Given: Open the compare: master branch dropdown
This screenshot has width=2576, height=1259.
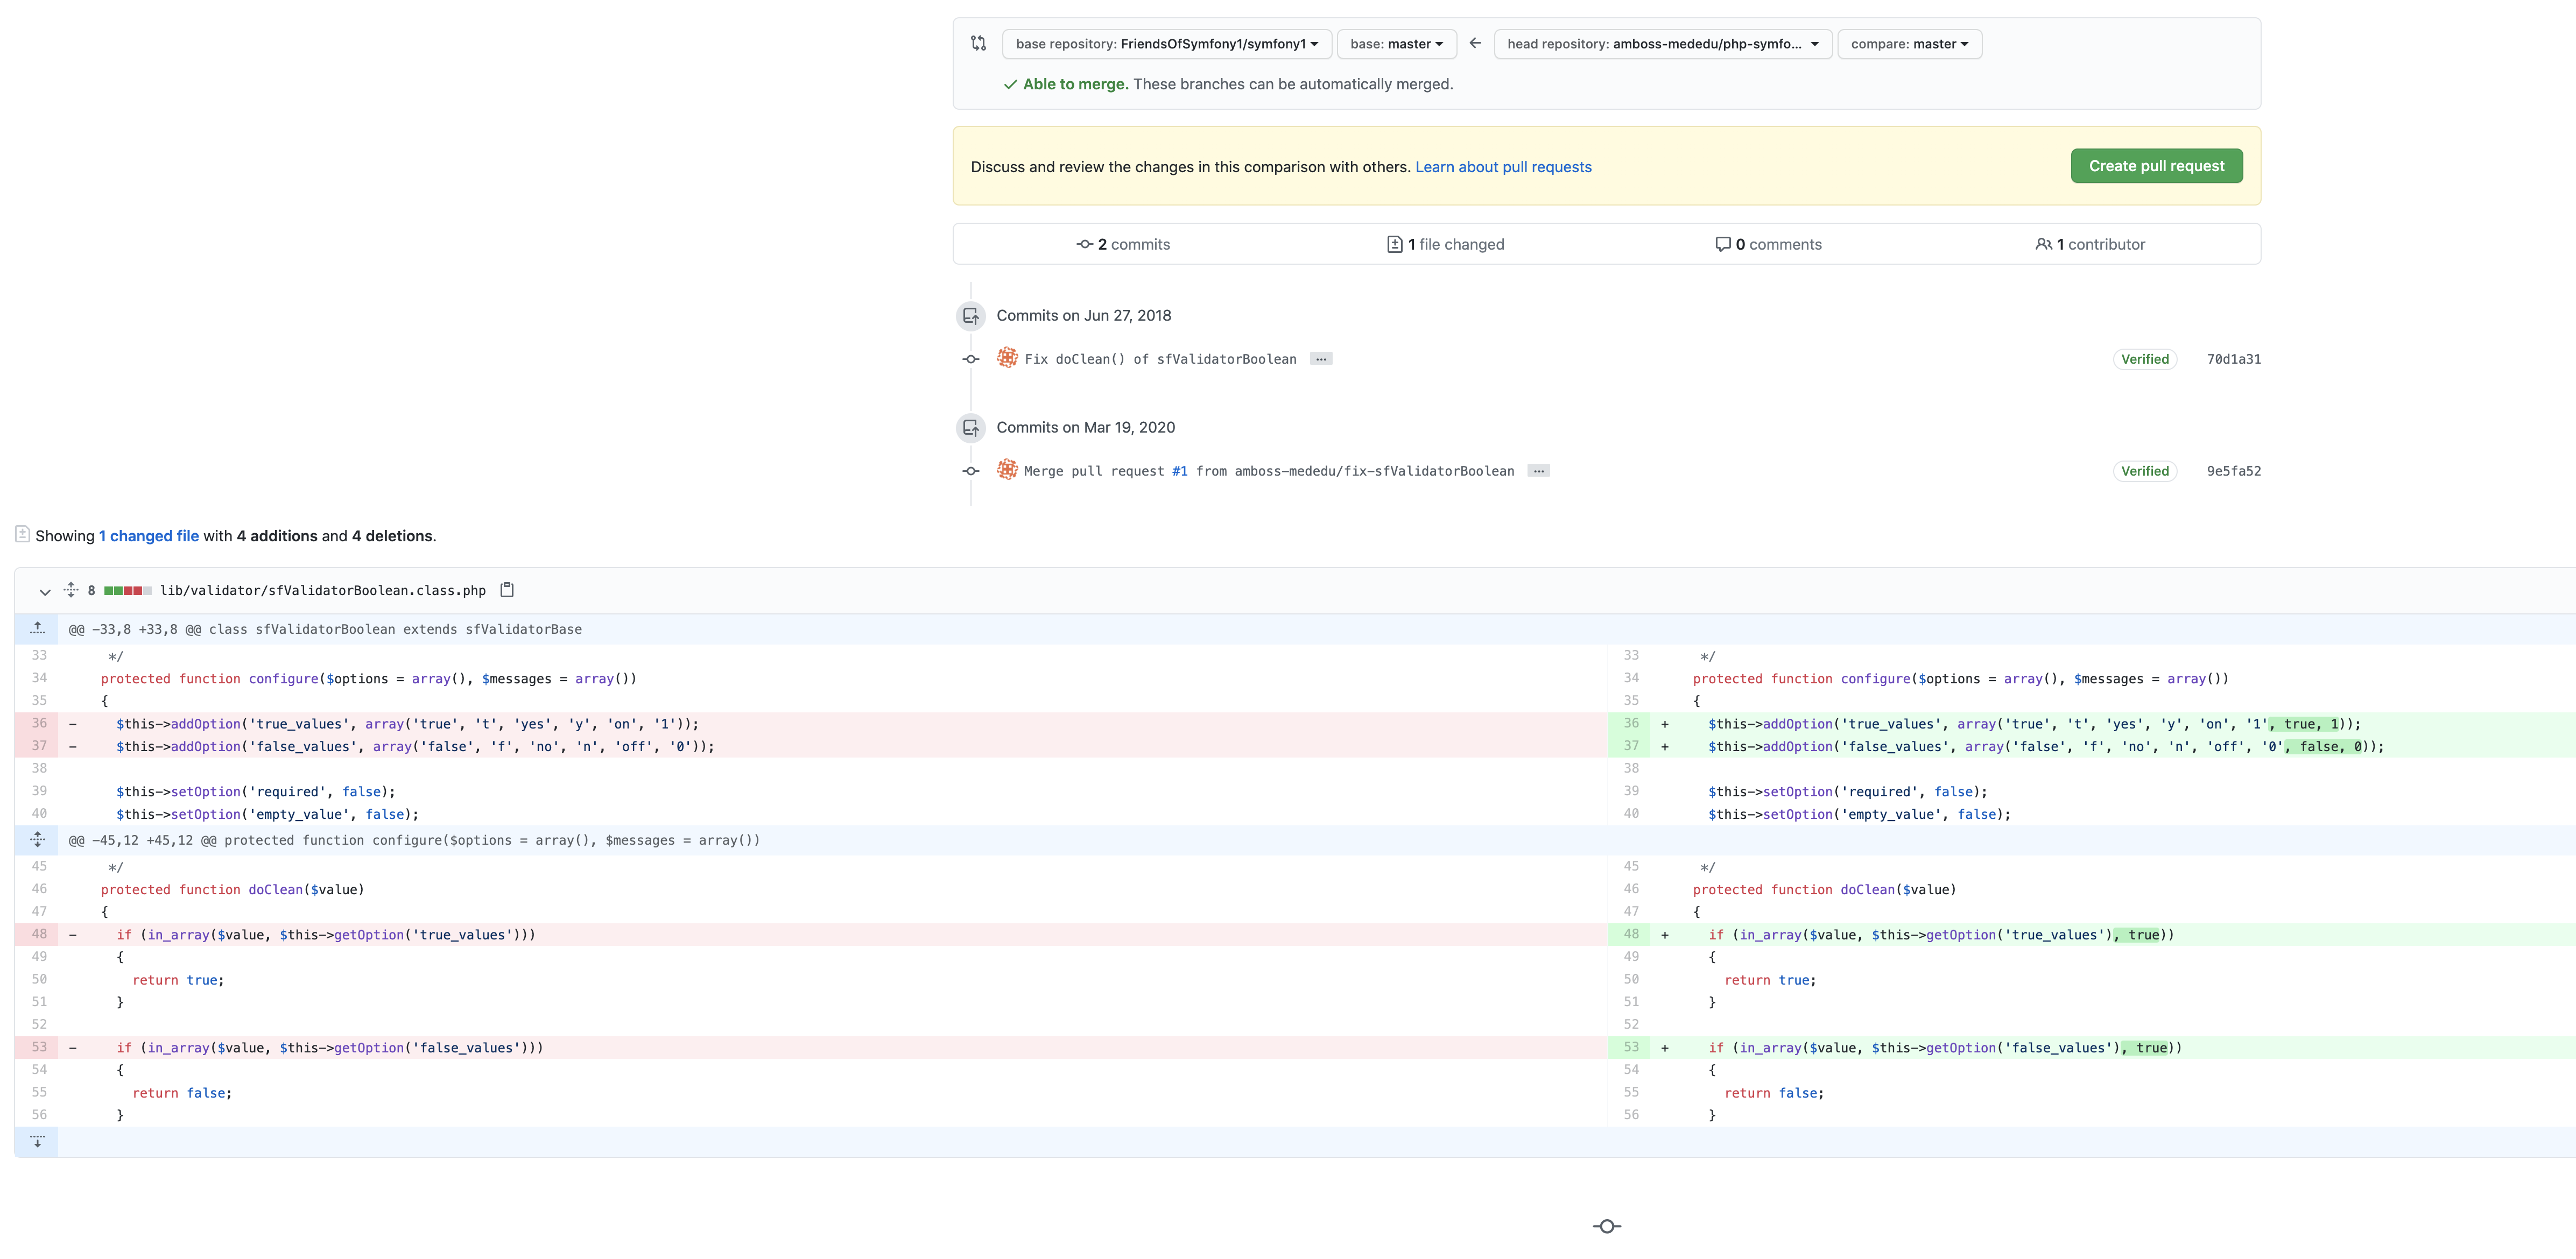Looking at the screenshot, I should tap(1908, 44).
